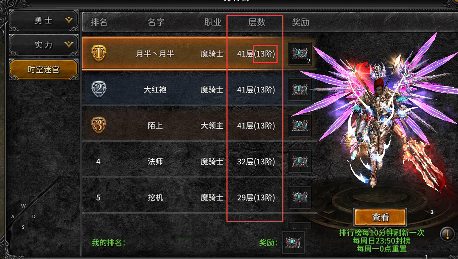Screen dimensions: 458x259
Task: Select the 时空迷宫 ranking tab
Action: (x=44, y=69)
